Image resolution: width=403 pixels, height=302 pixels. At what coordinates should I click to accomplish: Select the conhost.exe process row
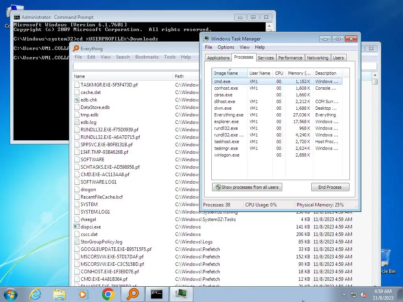pos(277,88)
